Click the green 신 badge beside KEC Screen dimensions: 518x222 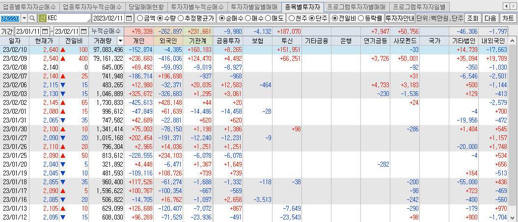coord(42,18)
